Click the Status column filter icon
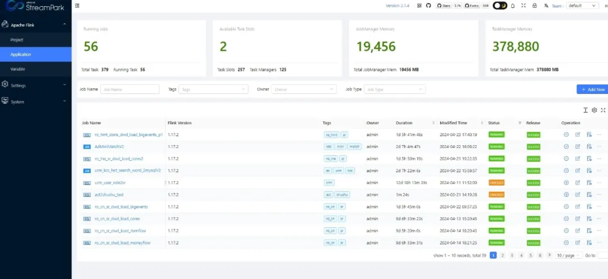The image size is (608, 279). (x=520, y=123)
